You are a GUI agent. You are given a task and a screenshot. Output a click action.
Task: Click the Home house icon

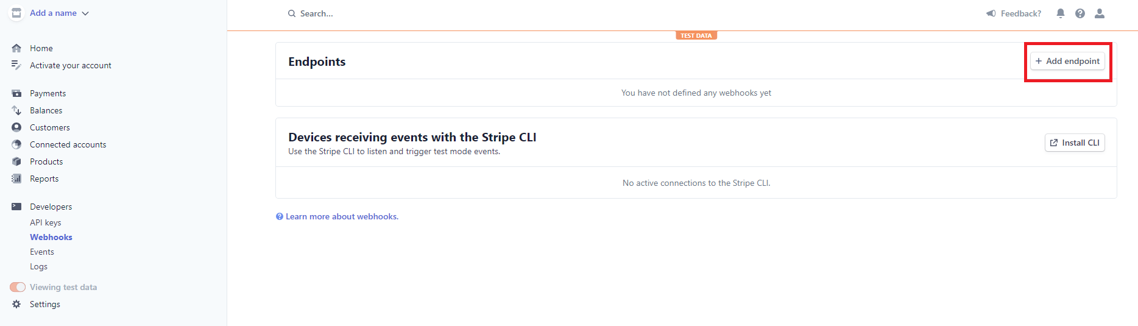click(x=16, y=48)
